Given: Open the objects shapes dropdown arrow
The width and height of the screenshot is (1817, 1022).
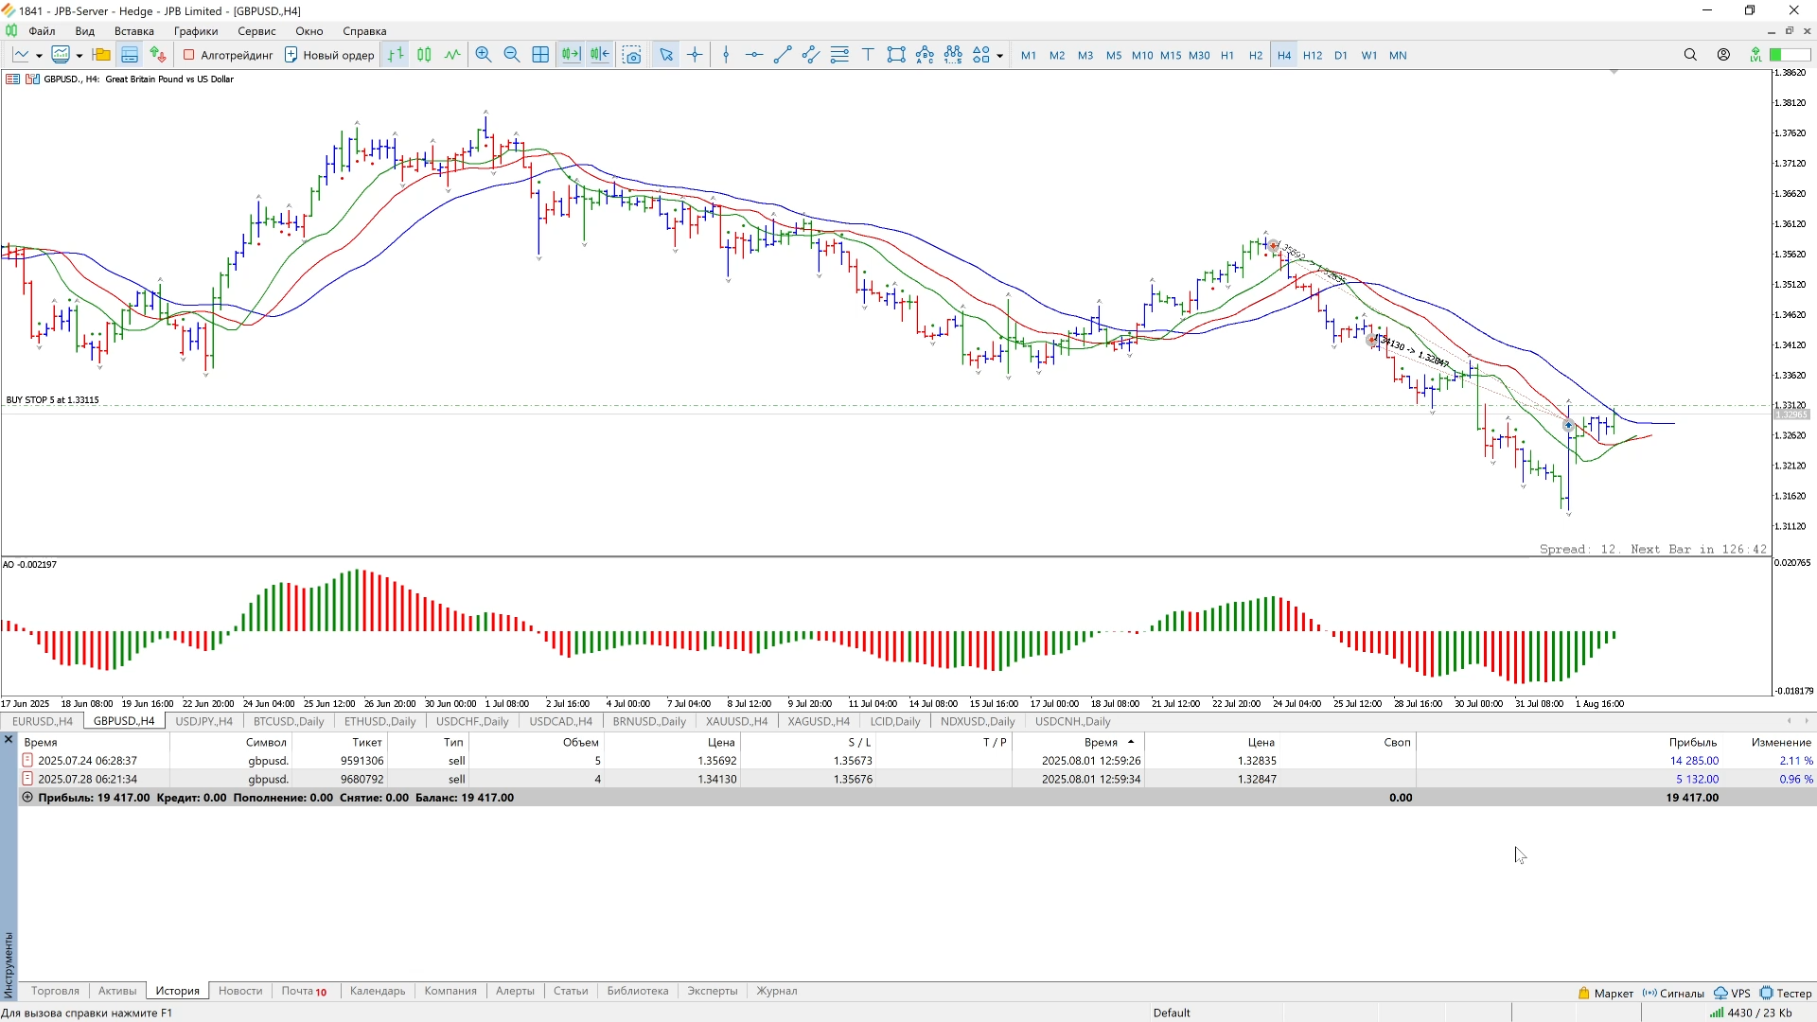Looking at the screenshot, I should [x=999, y=56].
